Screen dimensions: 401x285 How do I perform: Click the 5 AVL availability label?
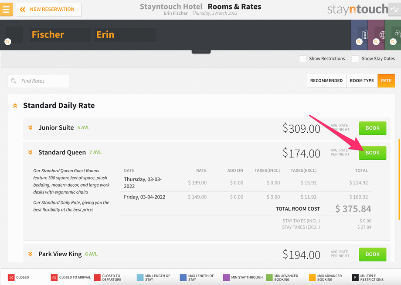pos(83,127)
